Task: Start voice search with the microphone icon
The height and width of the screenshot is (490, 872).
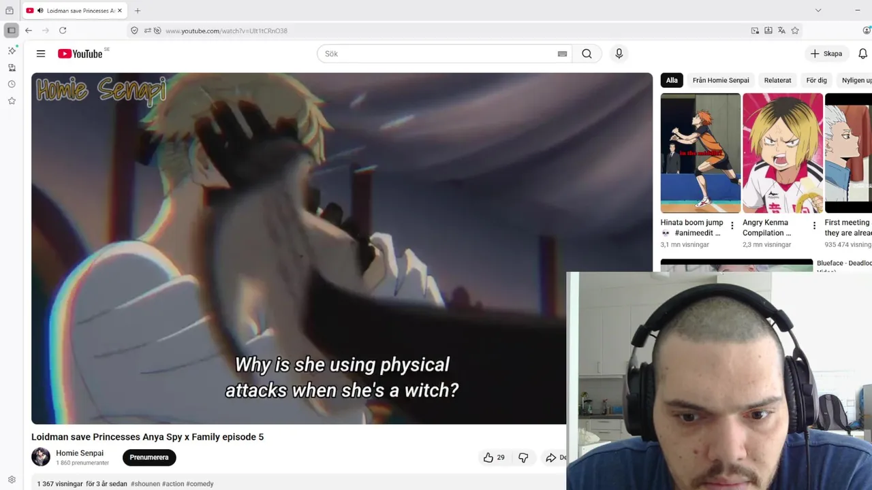Action: 619,54
